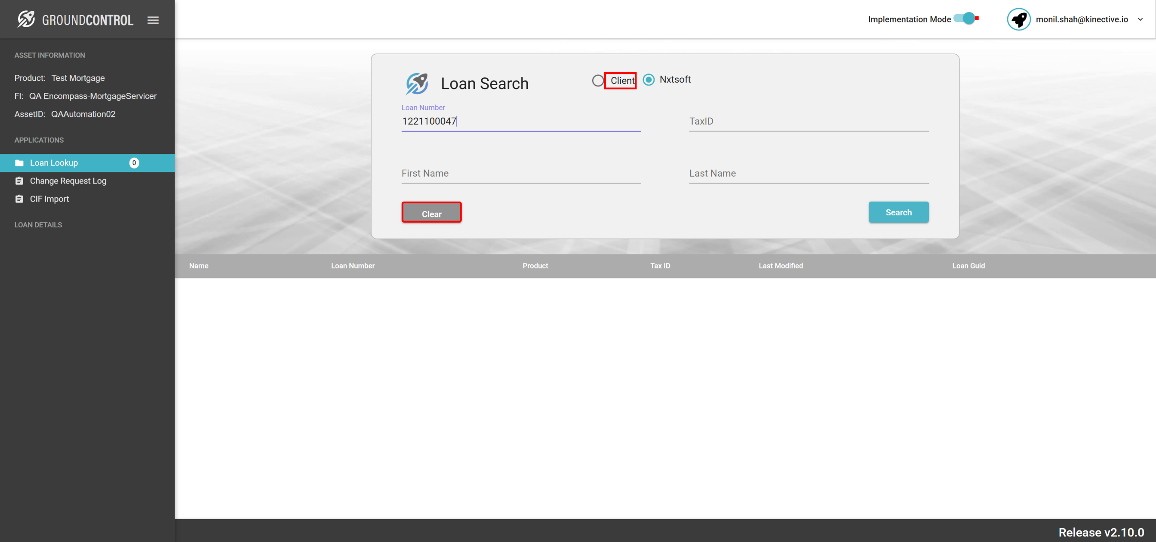Open the monil.shah@kinective.io account menu

1082,19
